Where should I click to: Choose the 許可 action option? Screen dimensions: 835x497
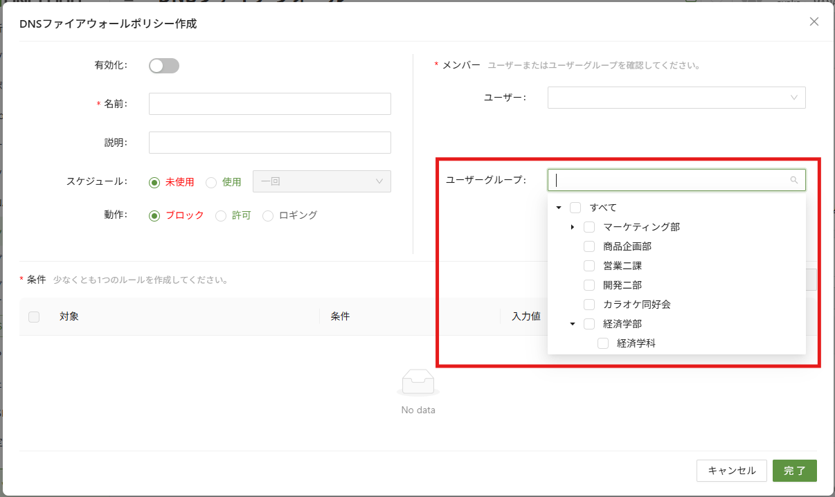222,216
